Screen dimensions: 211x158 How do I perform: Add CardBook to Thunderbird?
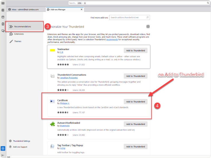(136, 102)
